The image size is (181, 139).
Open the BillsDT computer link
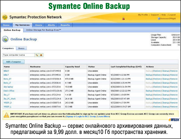click(6, 71)
